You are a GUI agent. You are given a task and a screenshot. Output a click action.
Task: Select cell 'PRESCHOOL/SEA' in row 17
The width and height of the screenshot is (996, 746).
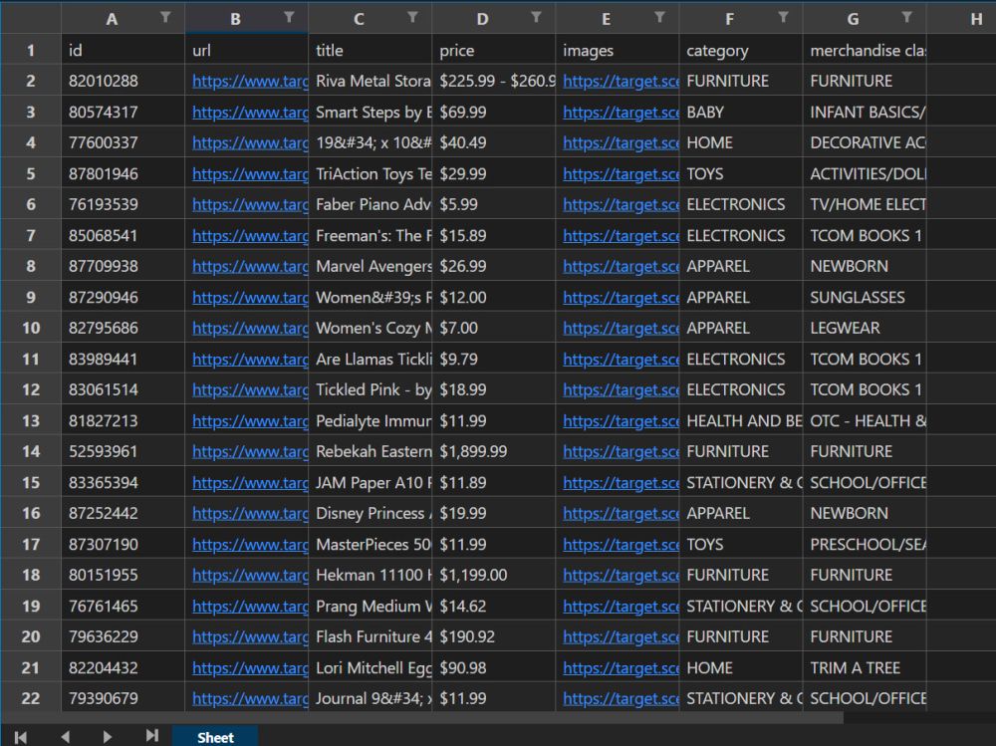click(865, 545)
